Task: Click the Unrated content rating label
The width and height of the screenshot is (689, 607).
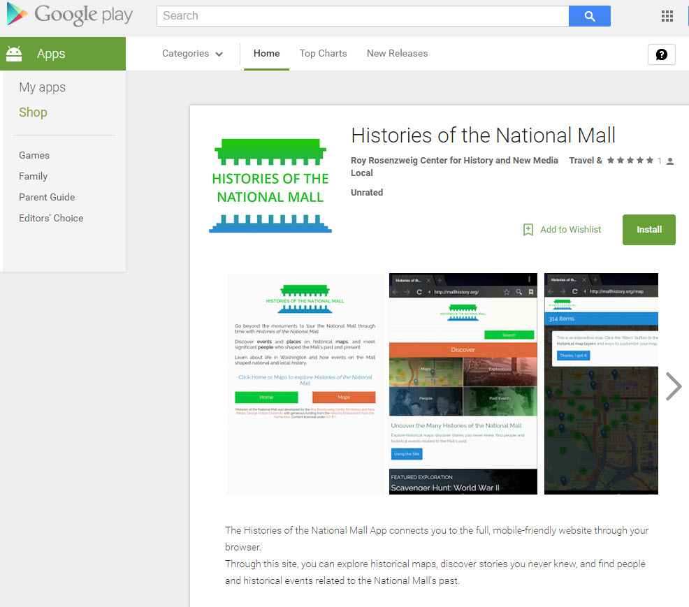Action: point(366,192)
